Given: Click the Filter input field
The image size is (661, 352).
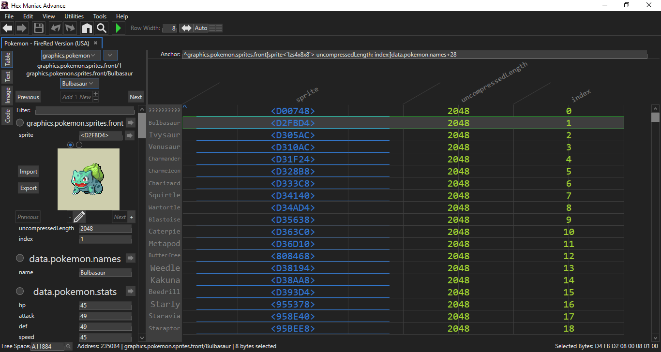Looking at the screenshot, I should click(85, 111).
